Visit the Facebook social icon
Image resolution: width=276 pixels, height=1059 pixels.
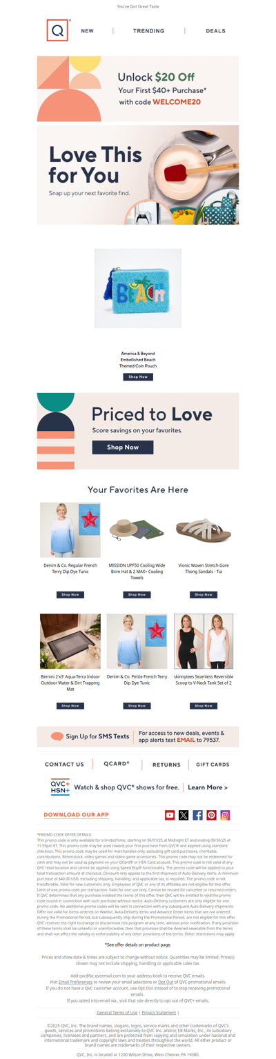point(197,815)
